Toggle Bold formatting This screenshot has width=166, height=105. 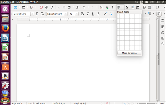pyautogui.click(x=82, y=14)
